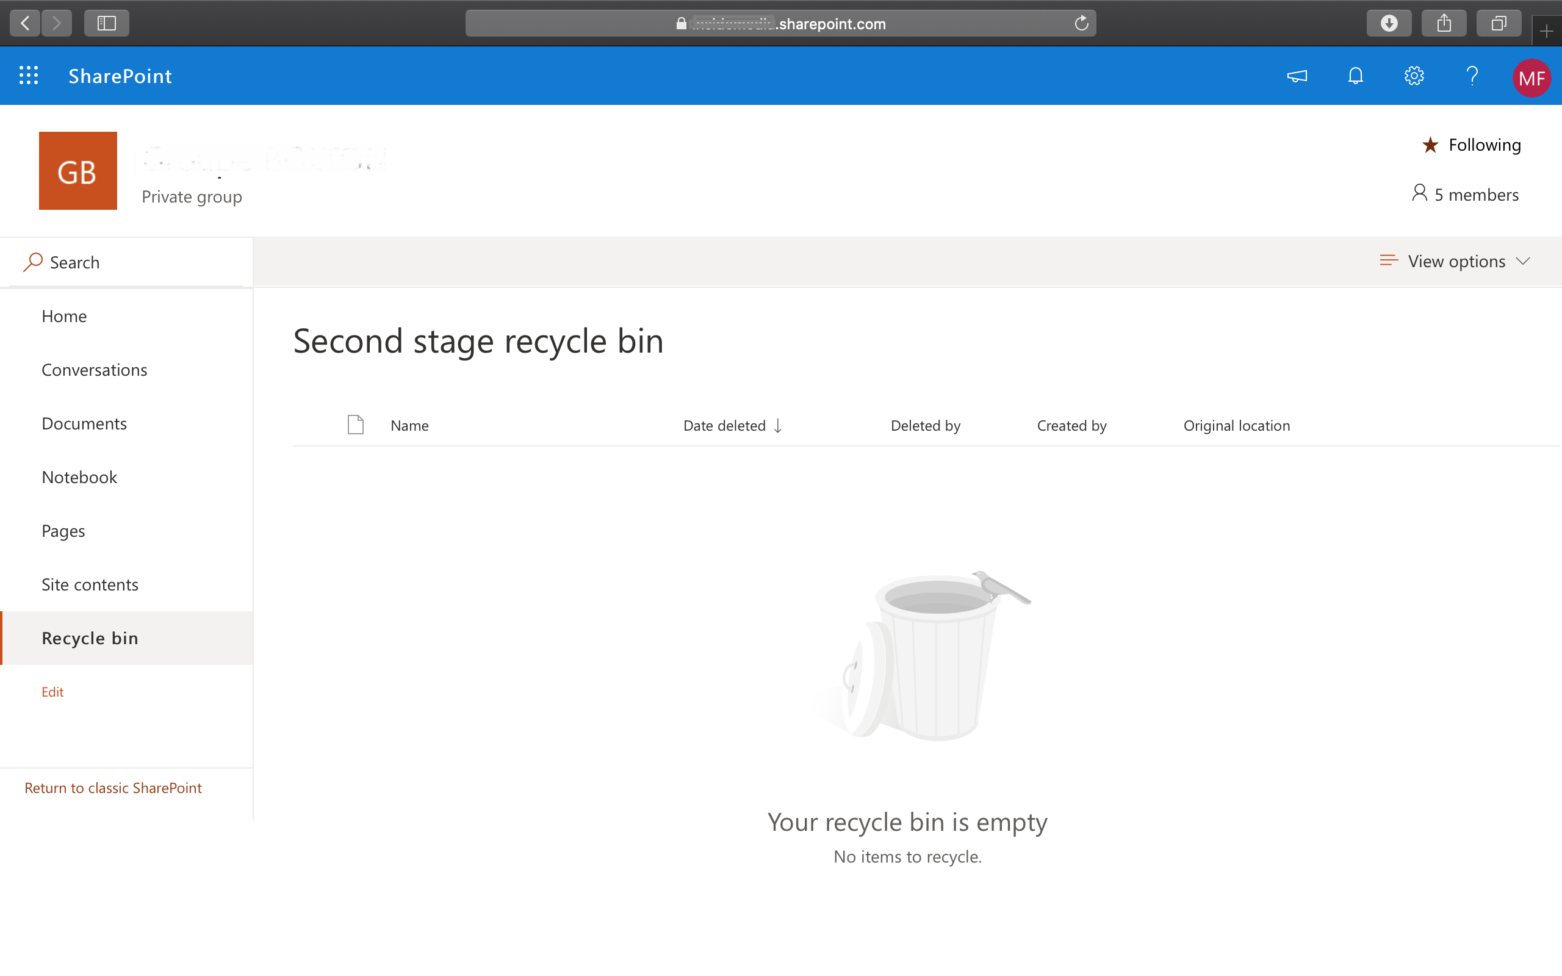The width and height of the screenshot is (1562, 976).
Task: Open the GB site logo tile
Action: 77,170
